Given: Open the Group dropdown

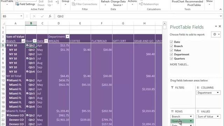Looking at the screenshot, I should click(x=65, y=2).
